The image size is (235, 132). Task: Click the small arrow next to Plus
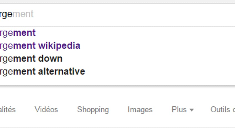(x=191, y=110)
